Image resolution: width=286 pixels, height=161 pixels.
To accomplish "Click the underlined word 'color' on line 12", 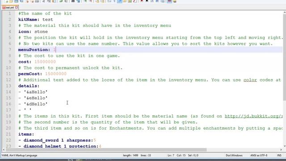I will [250, 80].
